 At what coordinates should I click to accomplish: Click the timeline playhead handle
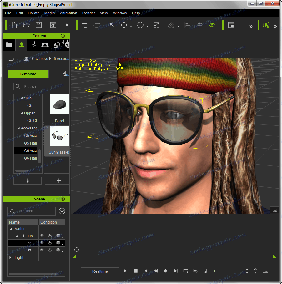coord(77,250)
